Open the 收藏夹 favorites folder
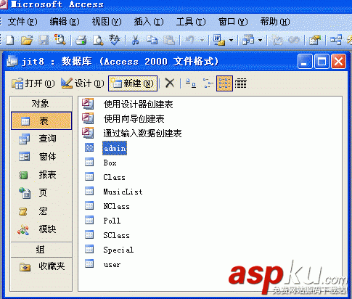352x299 pixels. [x=41, y=266]
